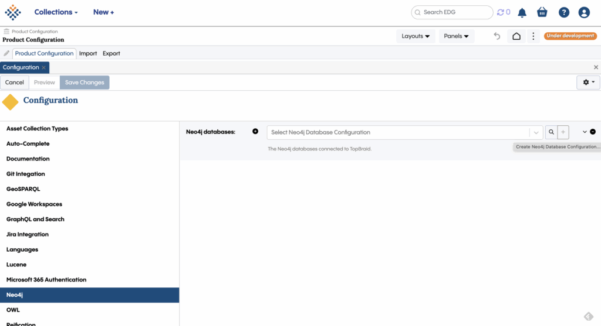This screenshot has width=601, height=326.
Task: Search Neo4j Database Configuration with magnifier
Action: click(x=551, y=132)
